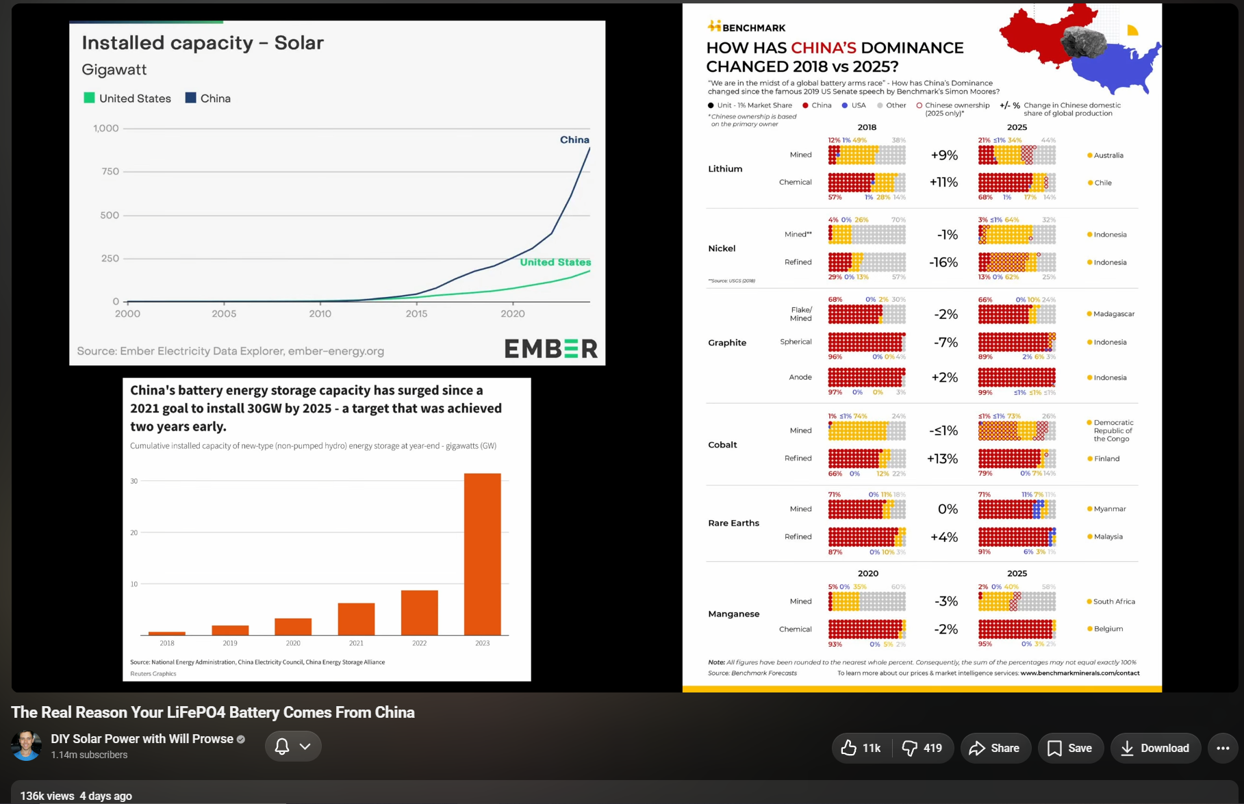Viewport: 1244px width, 804px height.
Task: Click the "-16%" change for Nickel refined
Action: coord(943,262)
